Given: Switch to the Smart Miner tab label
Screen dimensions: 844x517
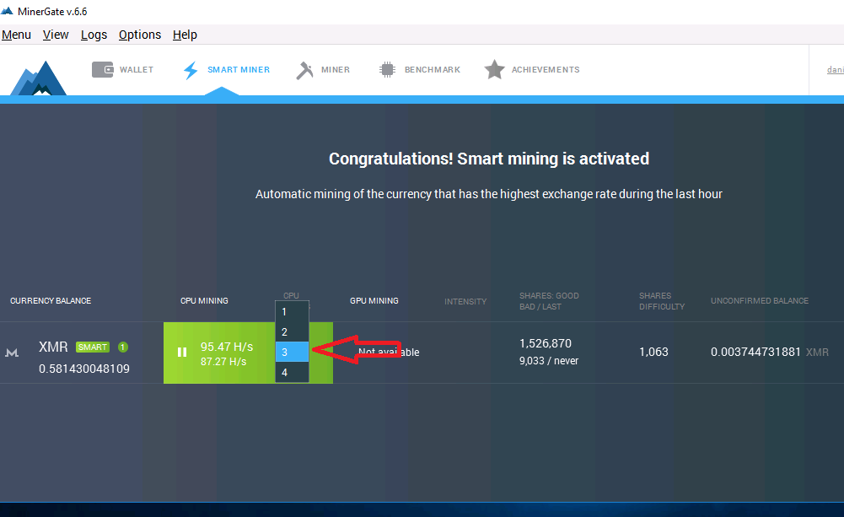Looking at the screenshot, I should [x=239, y=69].
